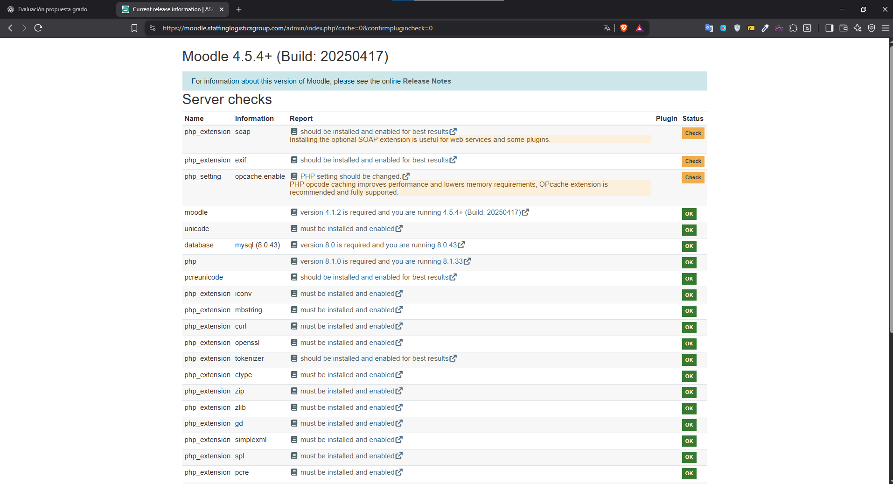Click the page vertical scrollbar
This screenshot has height=484, width=893.
(x=890, y=187)
